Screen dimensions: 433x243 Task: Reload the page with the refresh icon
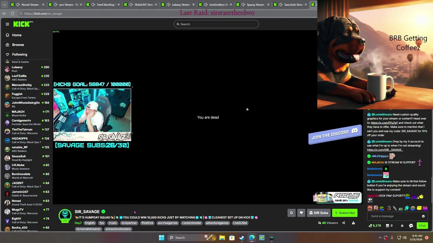(x=13, y=13)
